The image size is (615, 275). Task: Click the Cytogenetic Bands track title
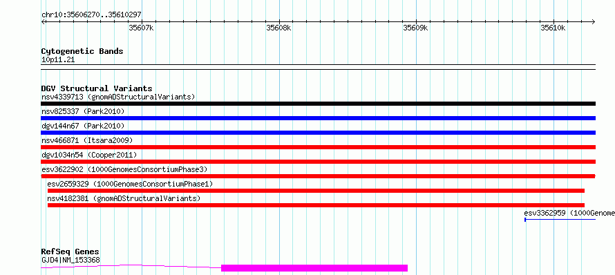coord(82,51)
